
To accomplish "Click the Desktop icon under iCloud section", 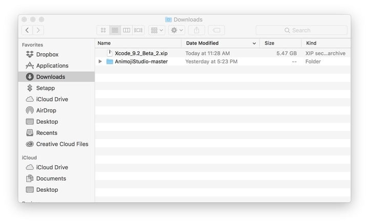I will click(x=30, y=190).
